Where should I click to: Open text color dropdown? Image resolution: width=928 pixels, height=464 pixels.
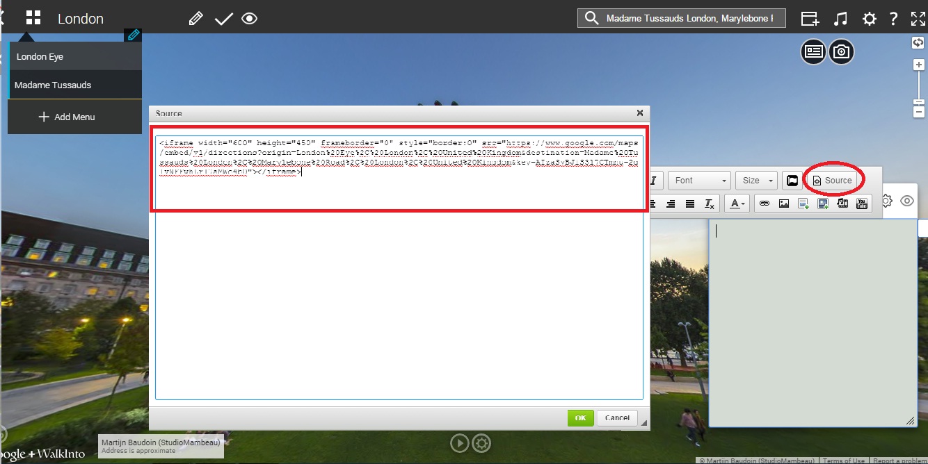[736, 204]
